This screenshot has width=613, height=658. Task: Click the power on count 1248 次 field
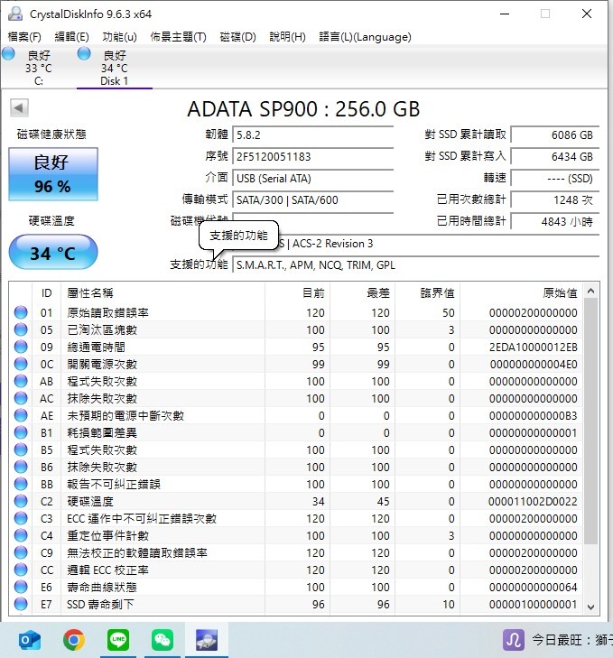555,200
